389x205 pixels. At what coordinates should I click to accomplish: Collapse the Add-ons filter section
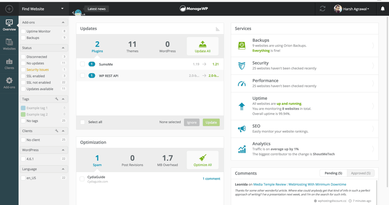(63, 22)
